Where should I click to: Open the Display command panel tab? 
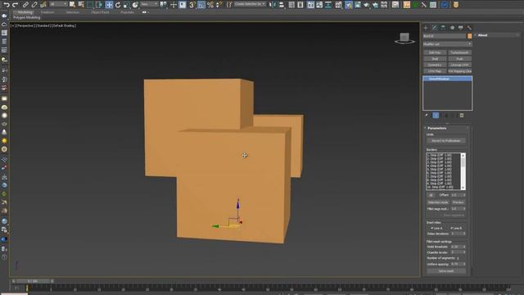tap(461, 28)
